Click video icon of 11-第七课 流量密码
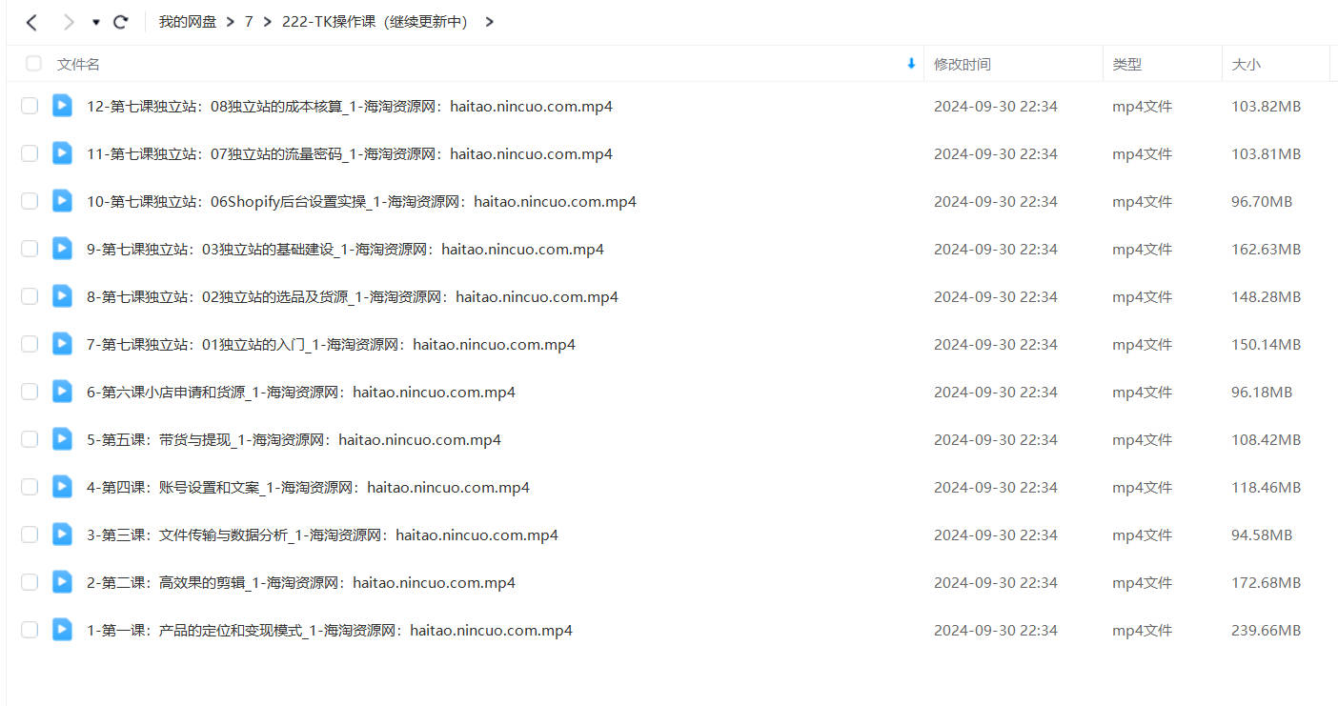This screenshot has width=1338, height=706. point(62,152)
